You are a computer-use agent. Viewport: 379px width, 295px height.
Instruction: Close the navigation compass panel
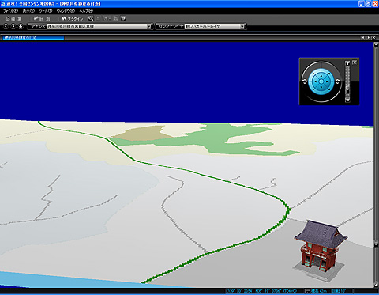click(x=355, y=62)
